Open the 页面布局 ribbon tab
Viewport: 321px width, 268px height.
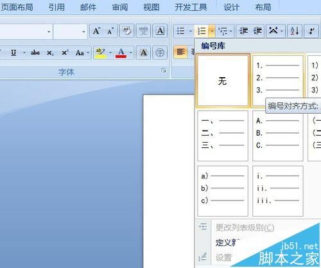(17, 7)
